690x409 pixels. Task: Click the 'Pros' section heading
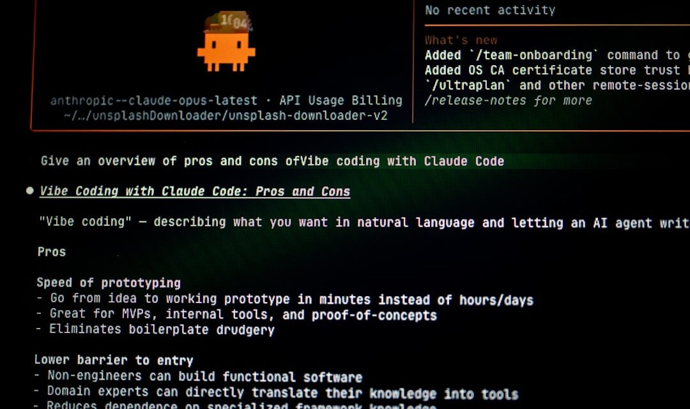pos(52,252)
